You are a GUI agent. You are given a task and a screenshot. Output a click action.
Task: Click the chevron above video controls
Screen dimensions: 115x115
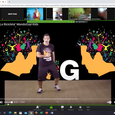[x=57, y=102]
